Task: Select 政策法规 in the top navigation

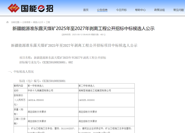Action: (x=159, y=10)
